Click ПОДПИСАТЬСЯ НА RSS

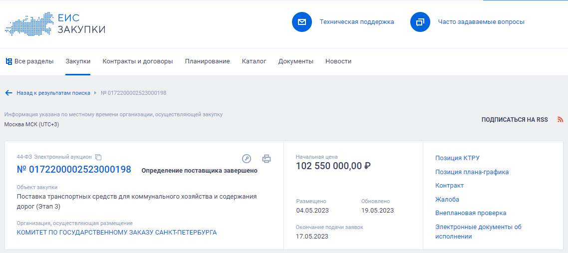point(515,120)
